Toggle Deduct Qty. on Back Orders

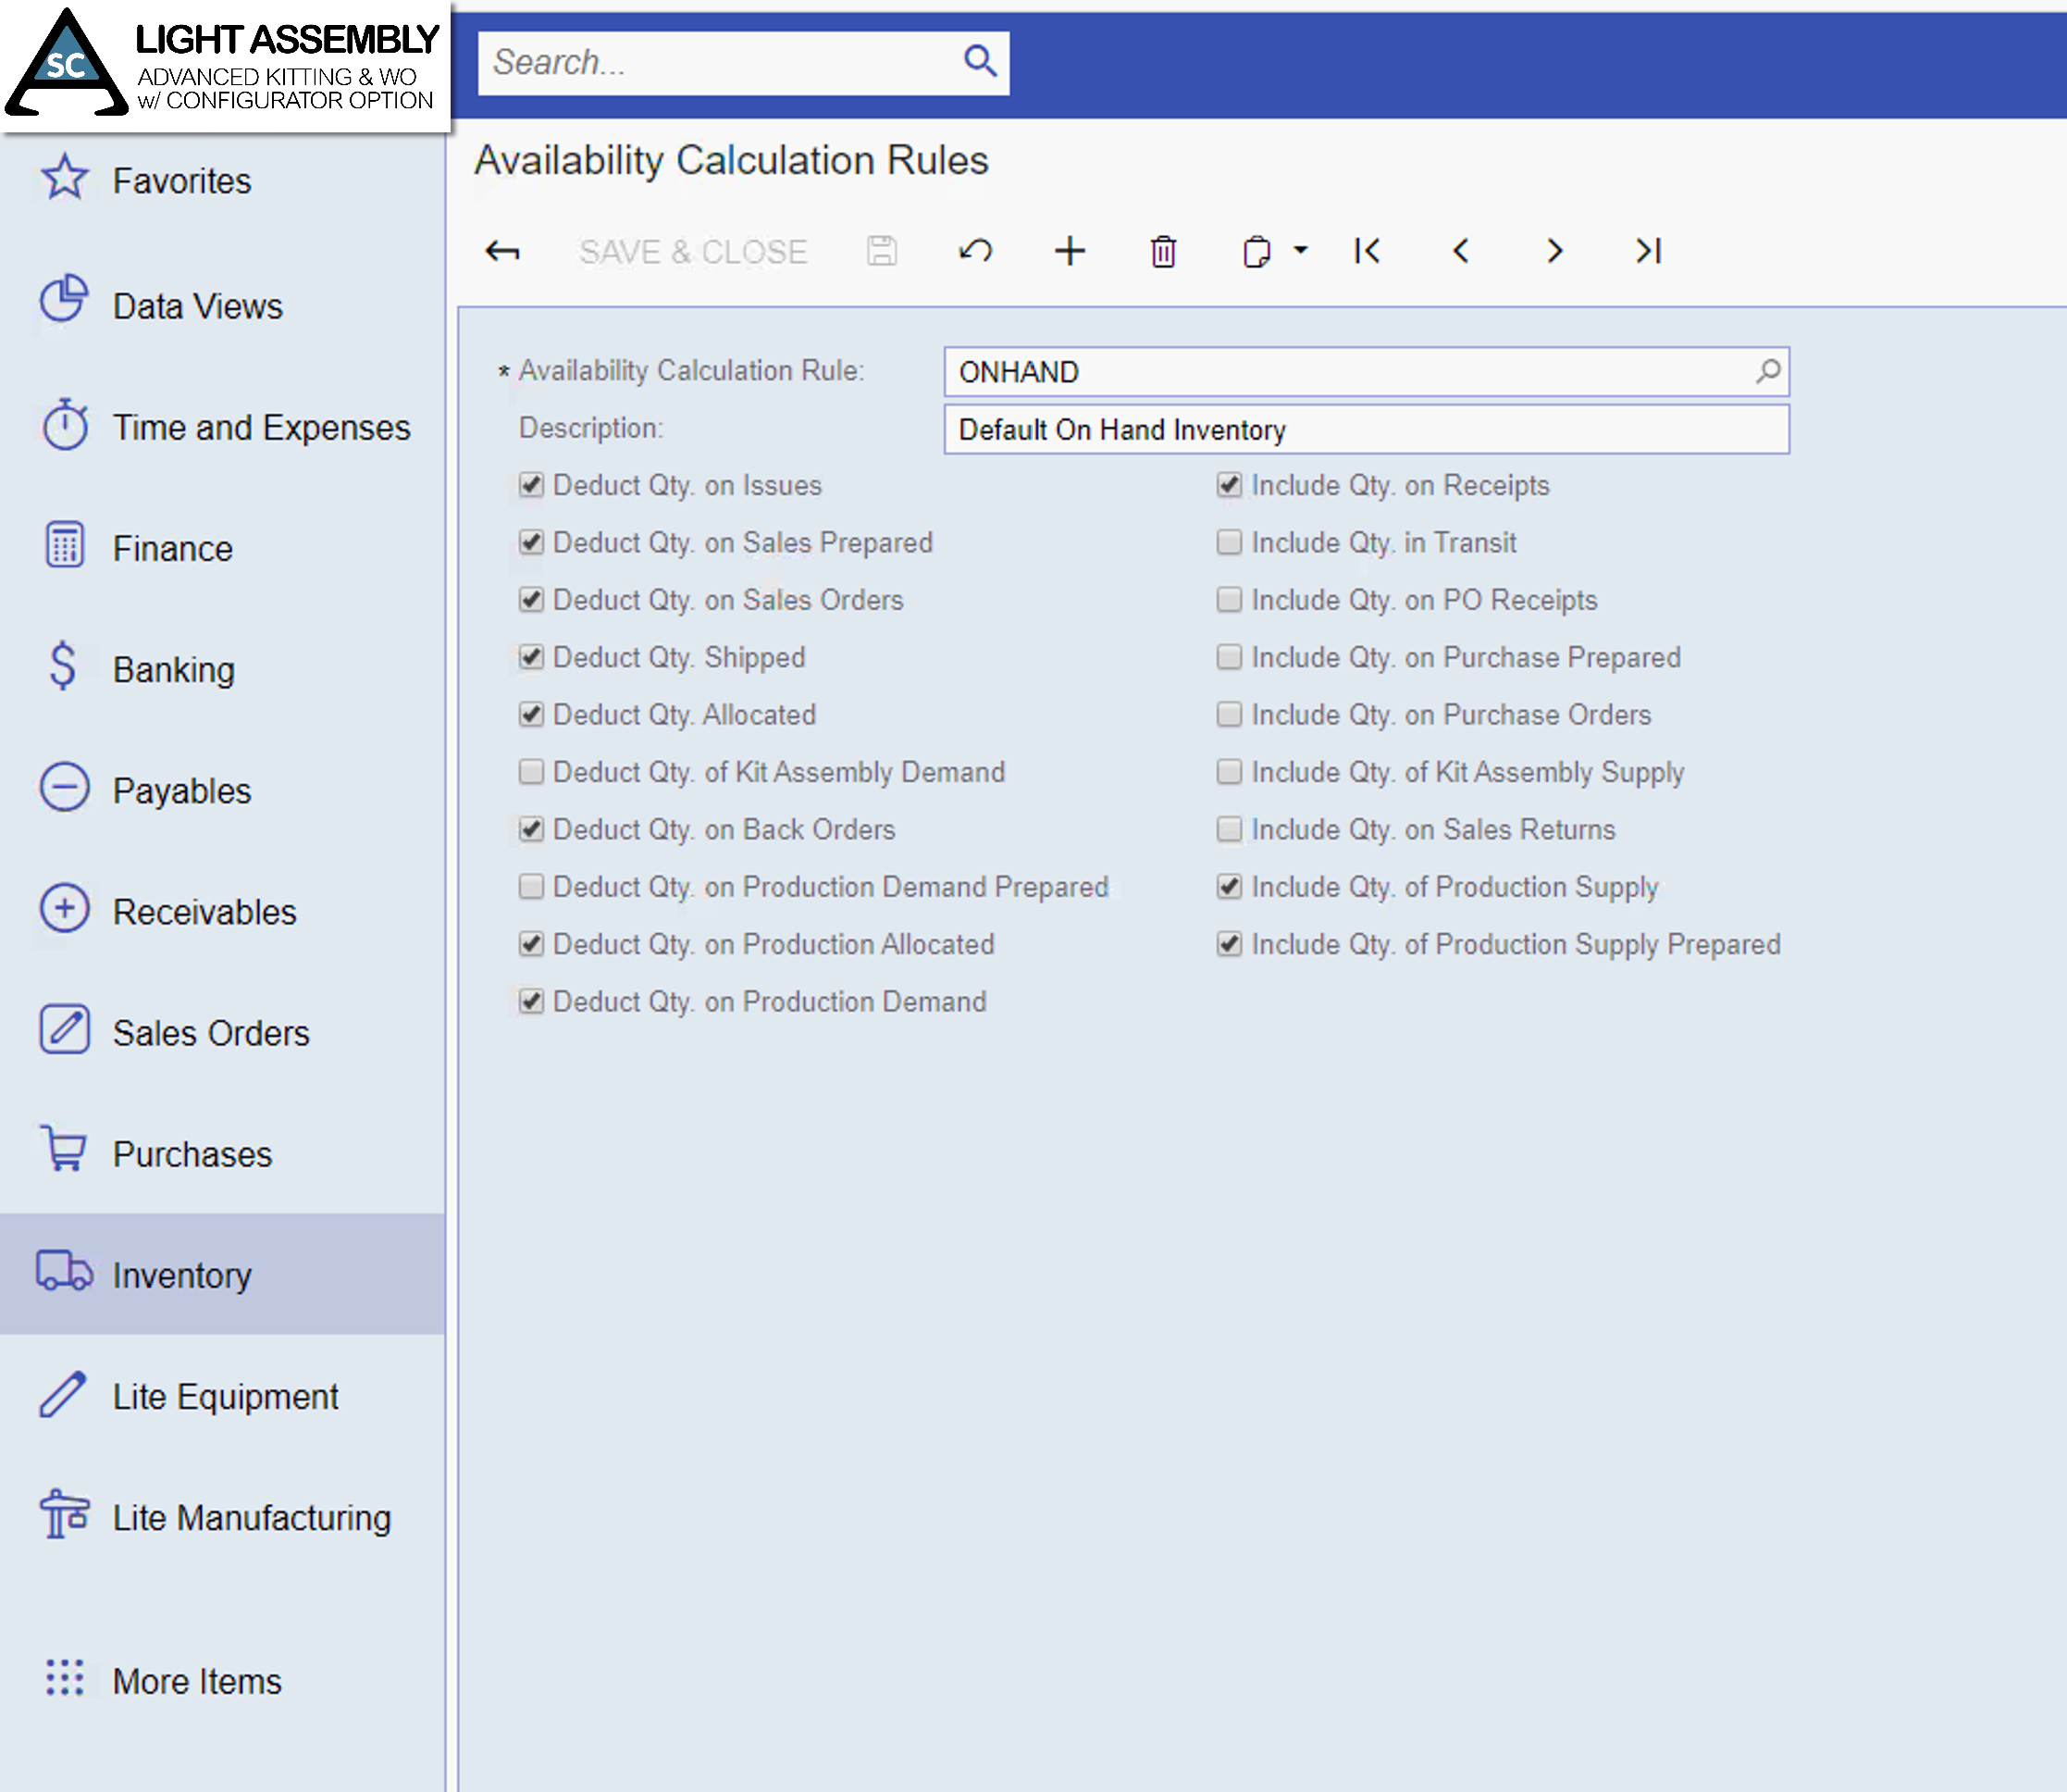point(532,829)
